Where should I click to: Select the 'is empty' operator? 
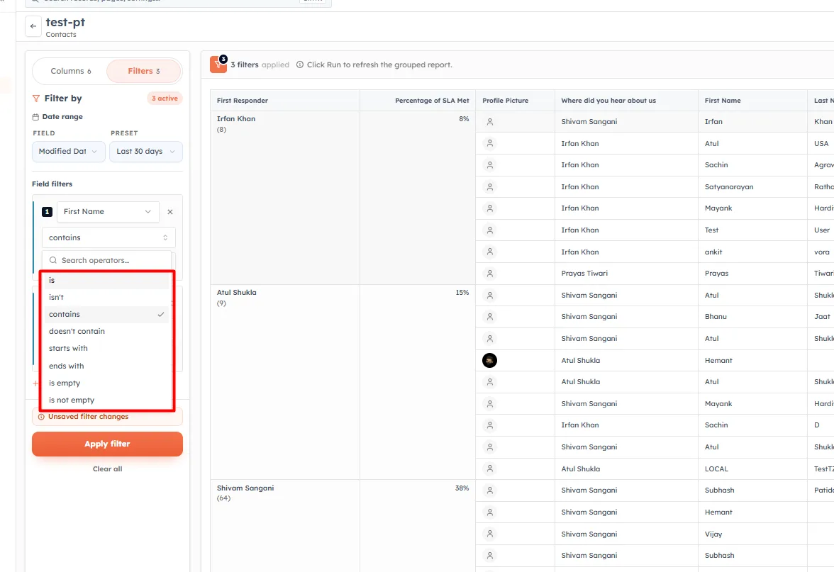pyautogui.click(x=106, y=383)
